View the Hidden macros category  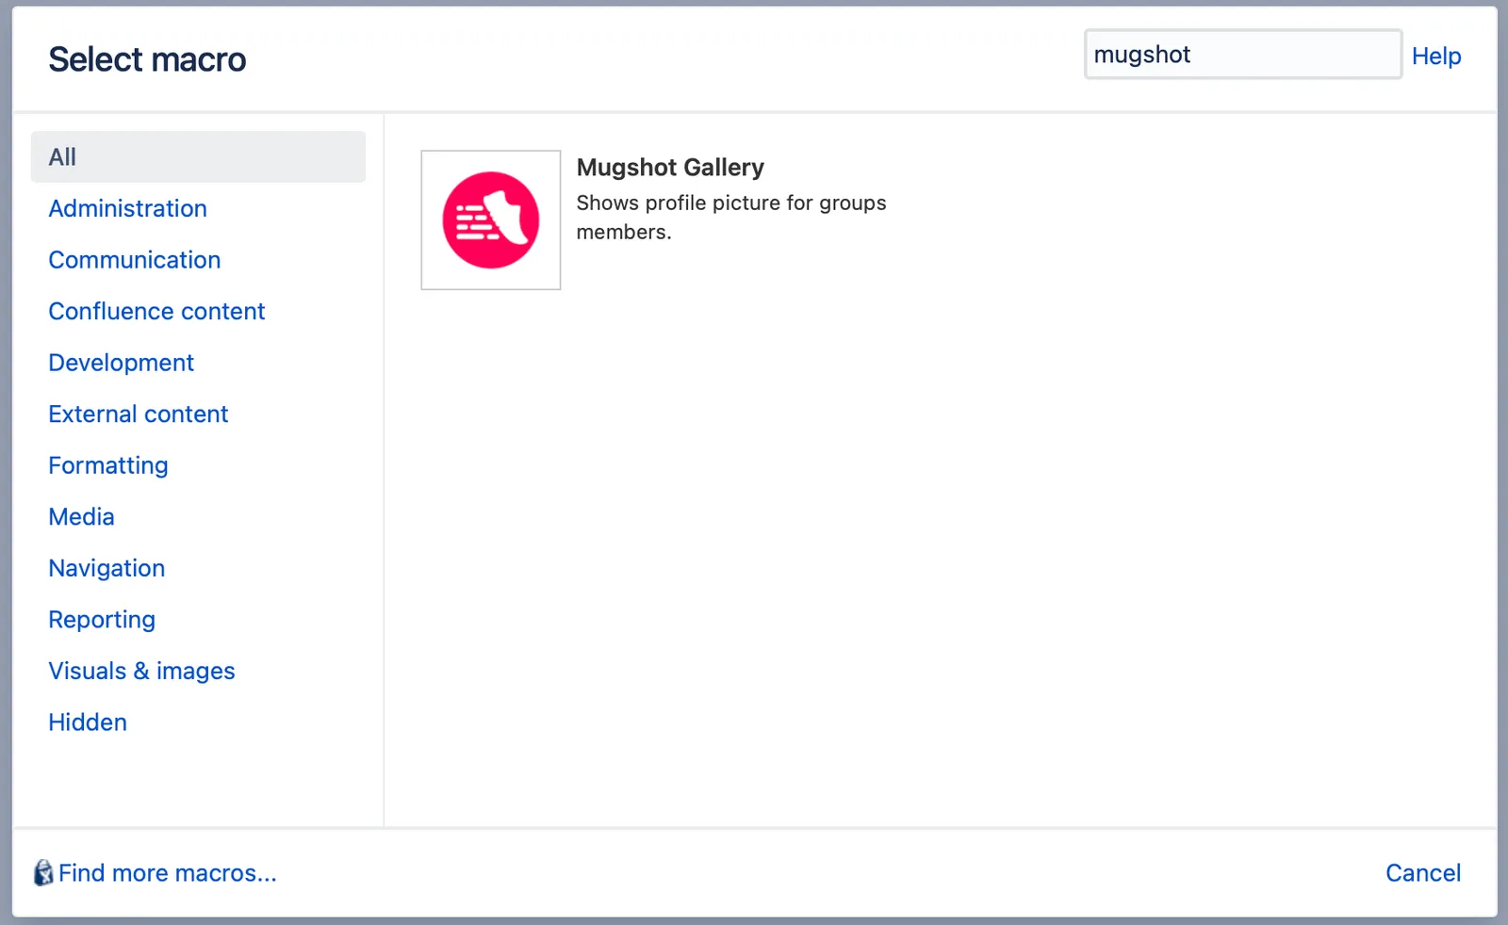click(x=88, y=722)
